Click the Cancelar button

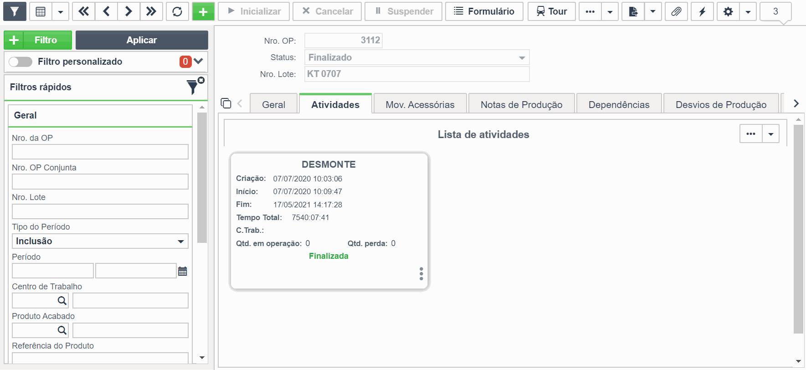(x=327, y=11)
